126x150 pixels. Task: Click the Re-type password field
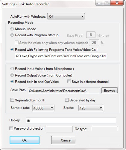click(104, 129)
